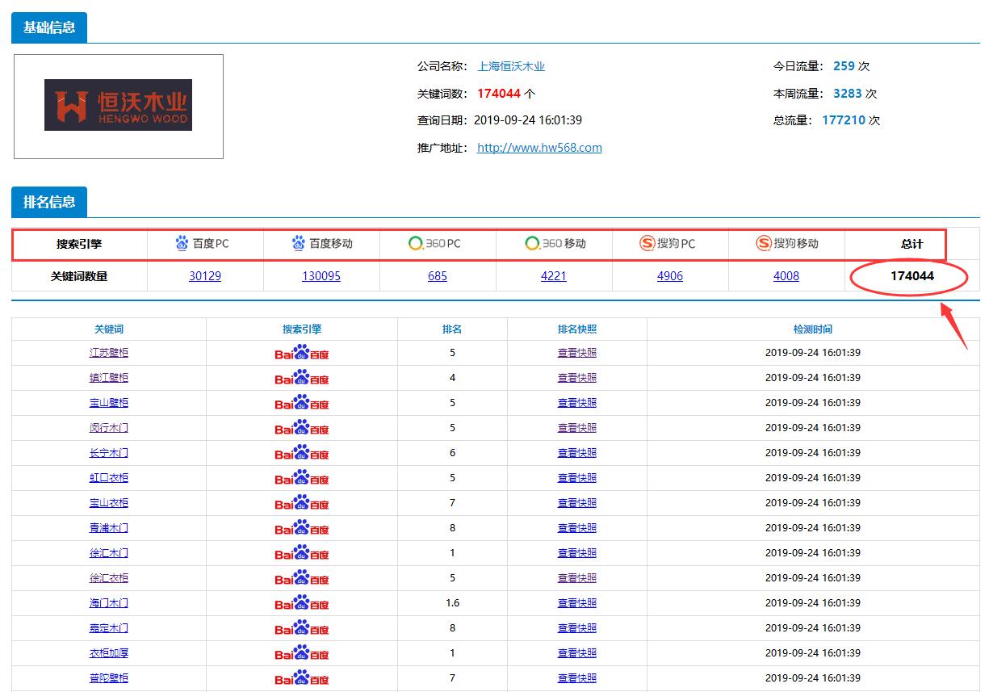The image size is (989, 692).
Task: Open the 宝山衣柜 keyword link
Action: 109,503
